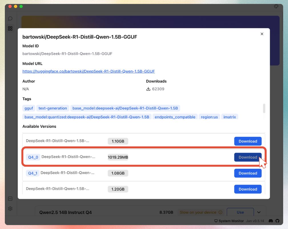Click info icon beside 'Slow on your device'
The height and width of the screenshot is (229, 288).
pos(220,212)
